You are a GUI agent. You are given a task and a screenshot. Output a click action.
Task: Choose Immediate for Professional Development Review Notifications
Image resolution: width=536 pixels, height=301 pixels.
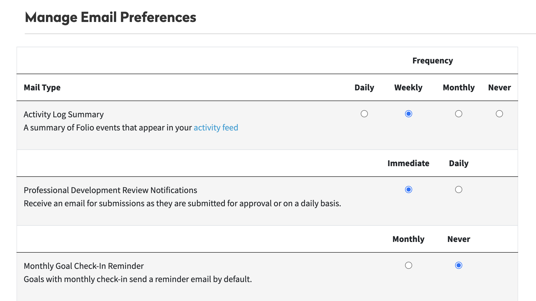[x=408, y=189]
